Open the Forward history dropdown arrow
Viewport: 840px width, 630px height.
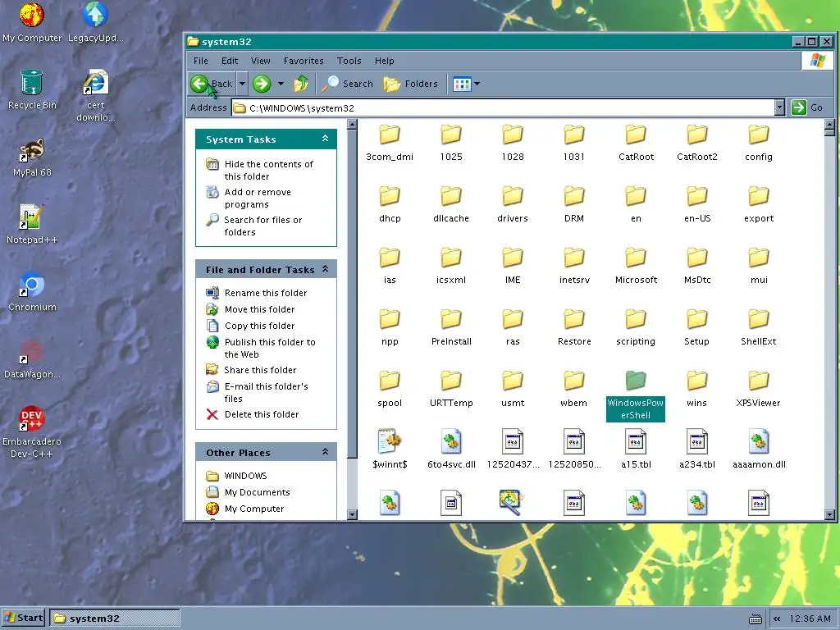point(281,84)
